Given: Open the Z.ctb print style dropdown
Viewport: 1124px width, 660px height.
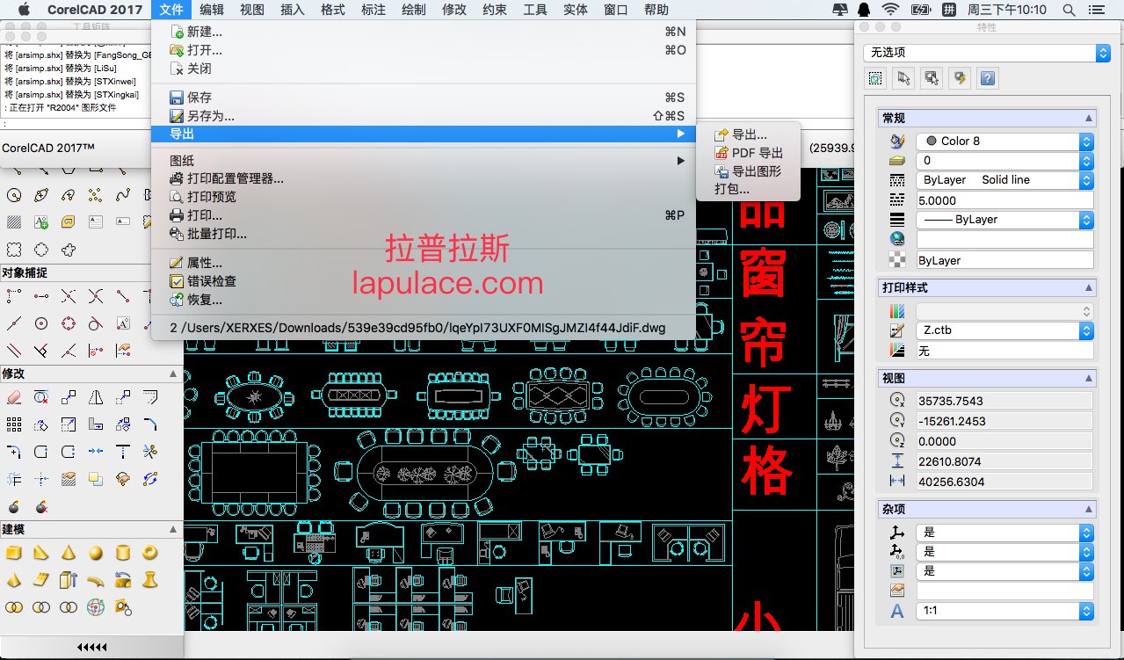Looking at the screenshot, I should click(x=1004, y=330).
